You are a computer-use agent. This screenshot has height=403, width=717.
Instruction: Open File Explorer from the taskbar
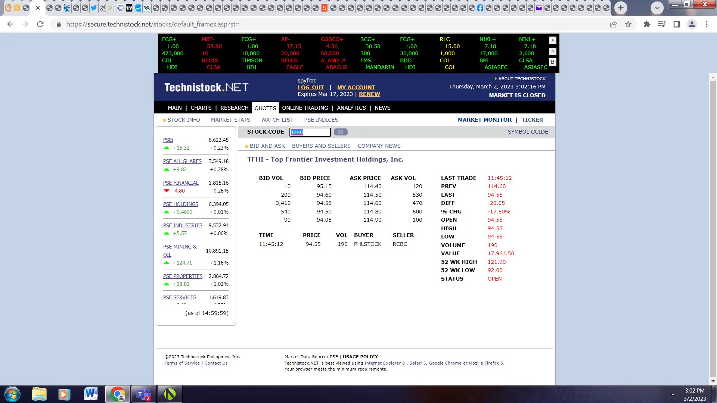click(x=39, y=394)
